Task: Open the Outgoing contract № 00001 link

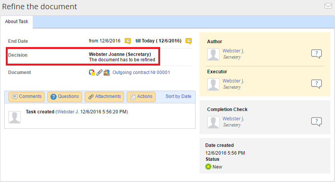Action: pos(141,72)
